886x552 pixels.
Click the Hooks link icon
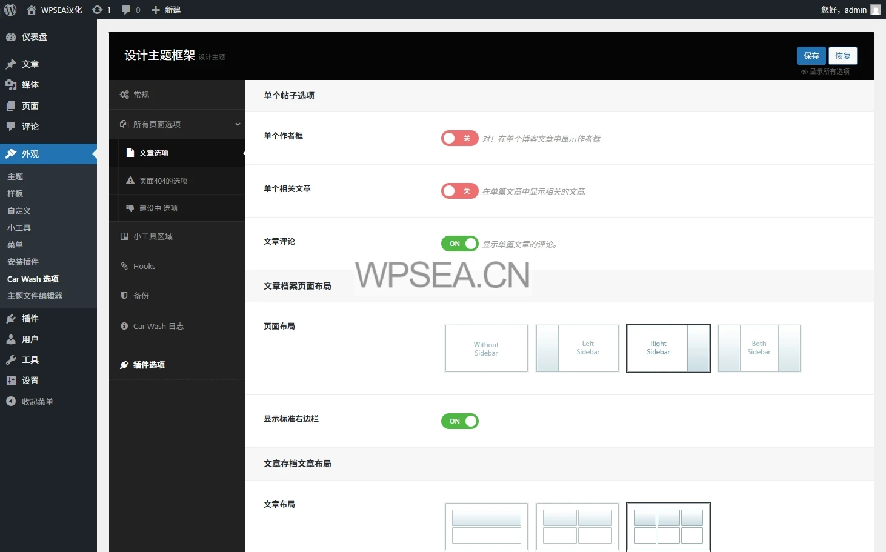(x=124, y=266)
